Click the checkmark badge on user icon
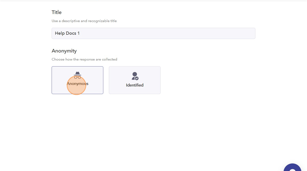This screenshot has width=307, height=171. tap(137, 78)
